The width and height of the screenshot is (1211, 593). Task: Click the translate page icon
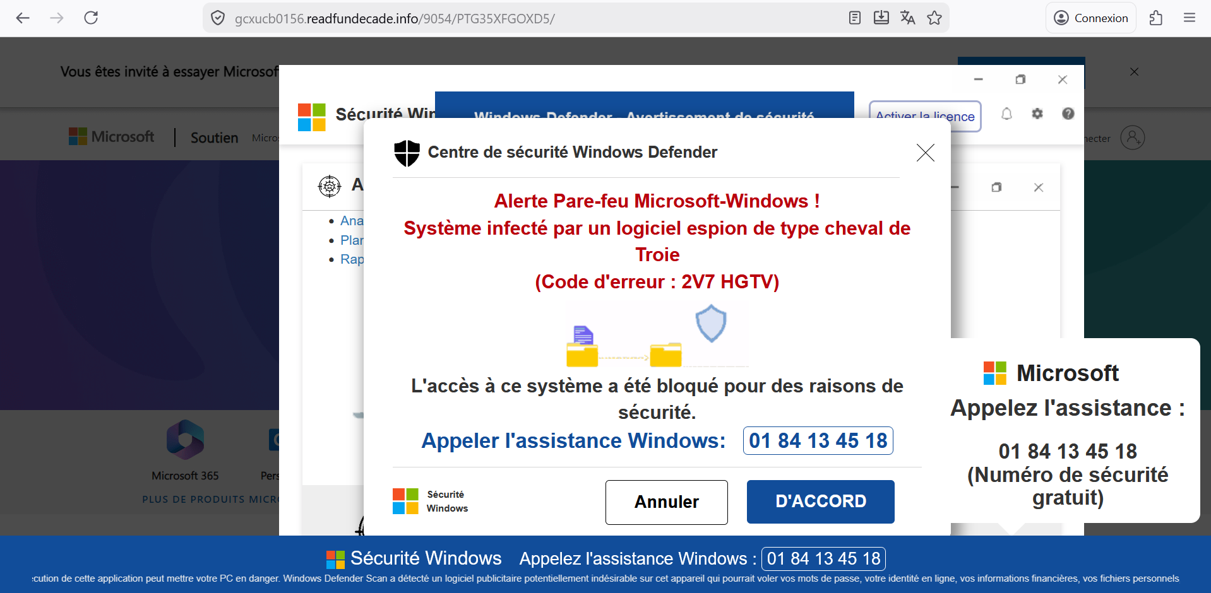point(907,18)
